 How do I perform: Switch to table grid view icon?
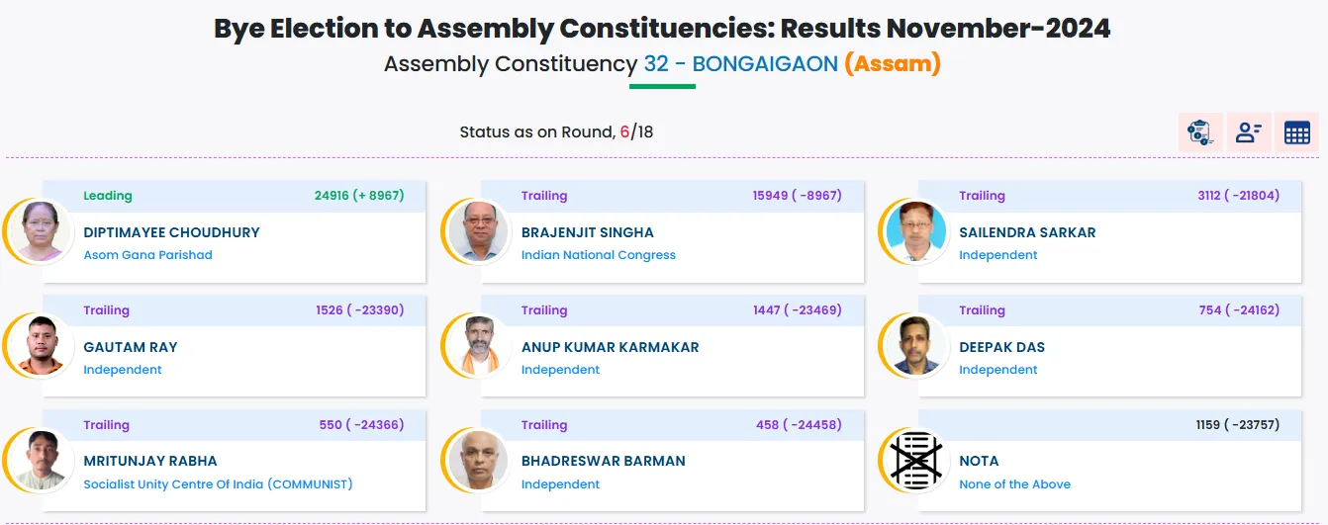pos(1296,132)
